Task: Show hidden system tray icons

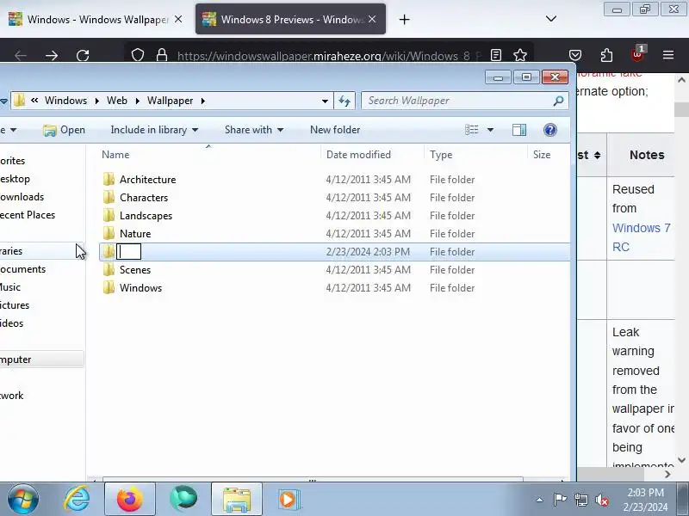Action: click(x=539, y=500)
